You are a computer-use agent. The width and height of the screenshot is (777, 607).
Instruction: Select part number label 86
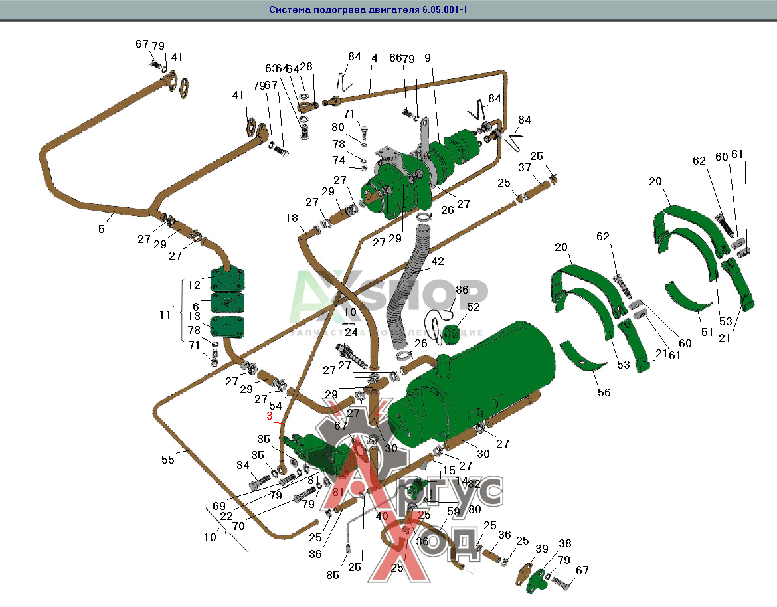pos(462,290)
